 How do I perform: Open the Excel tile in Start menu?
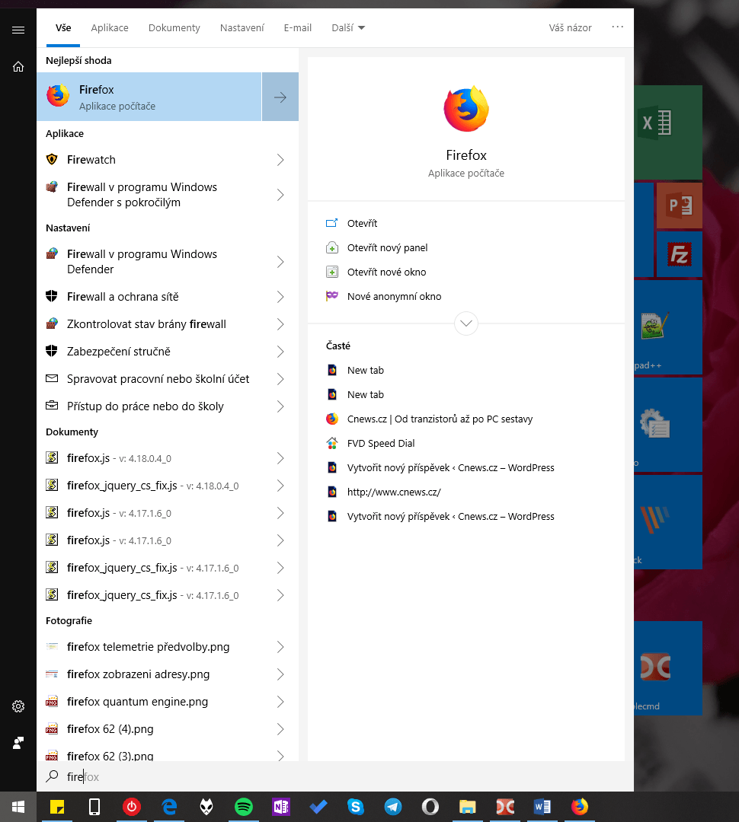(x=668, y=132)
